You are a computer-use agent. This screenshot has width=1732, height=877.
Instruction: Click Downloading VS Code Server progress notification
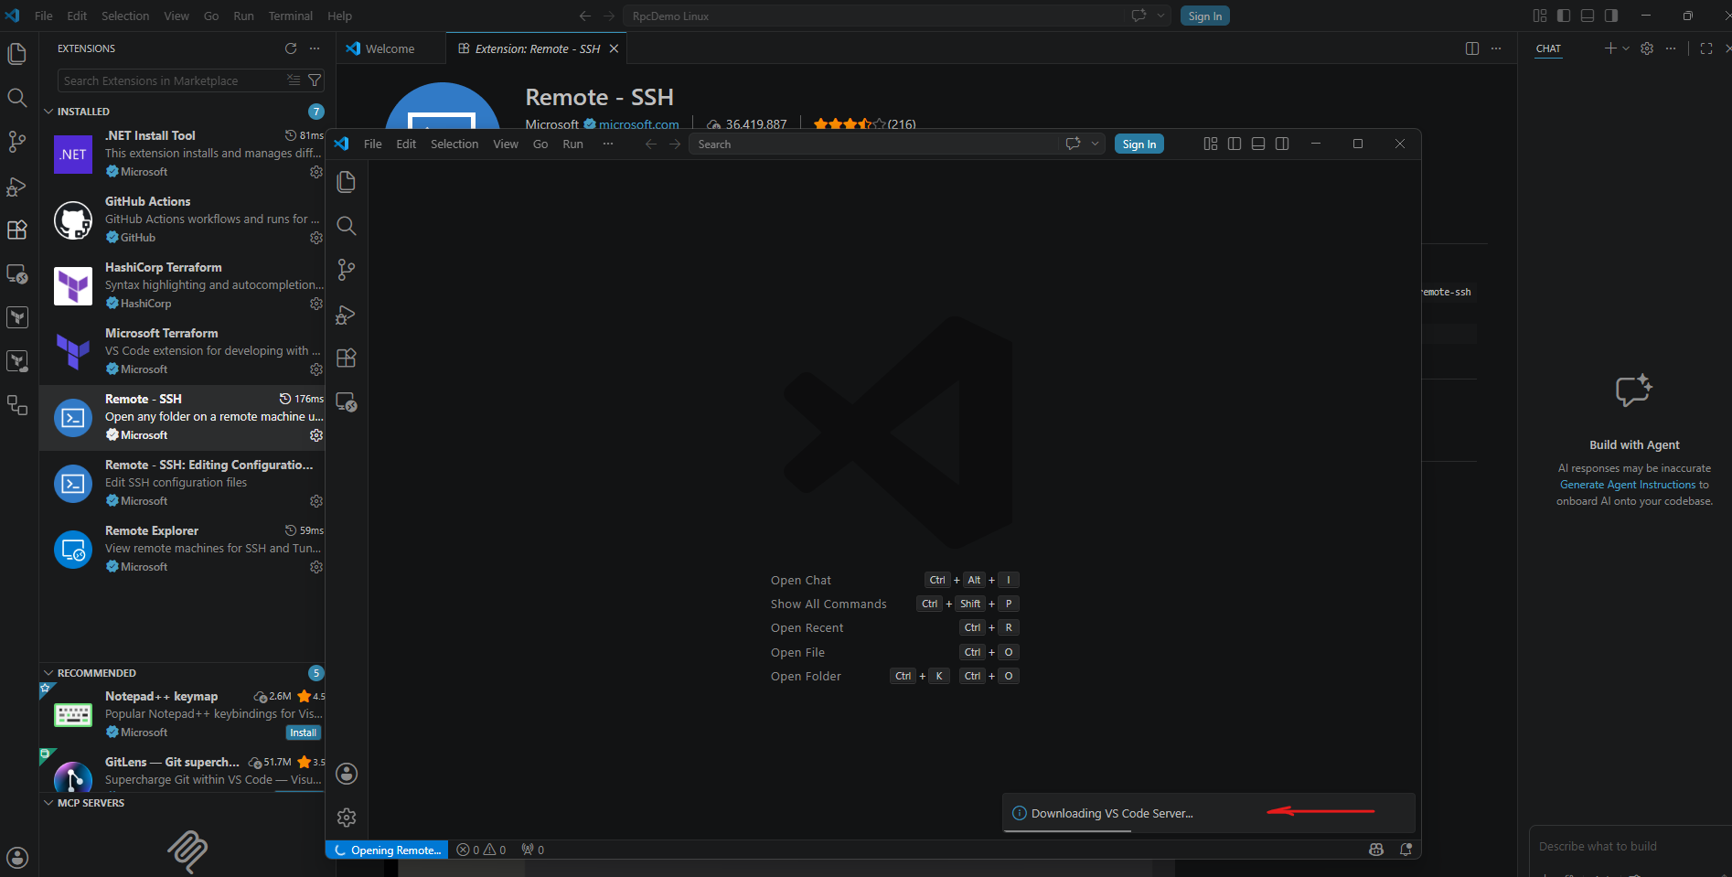click(x=1209, y=813)
